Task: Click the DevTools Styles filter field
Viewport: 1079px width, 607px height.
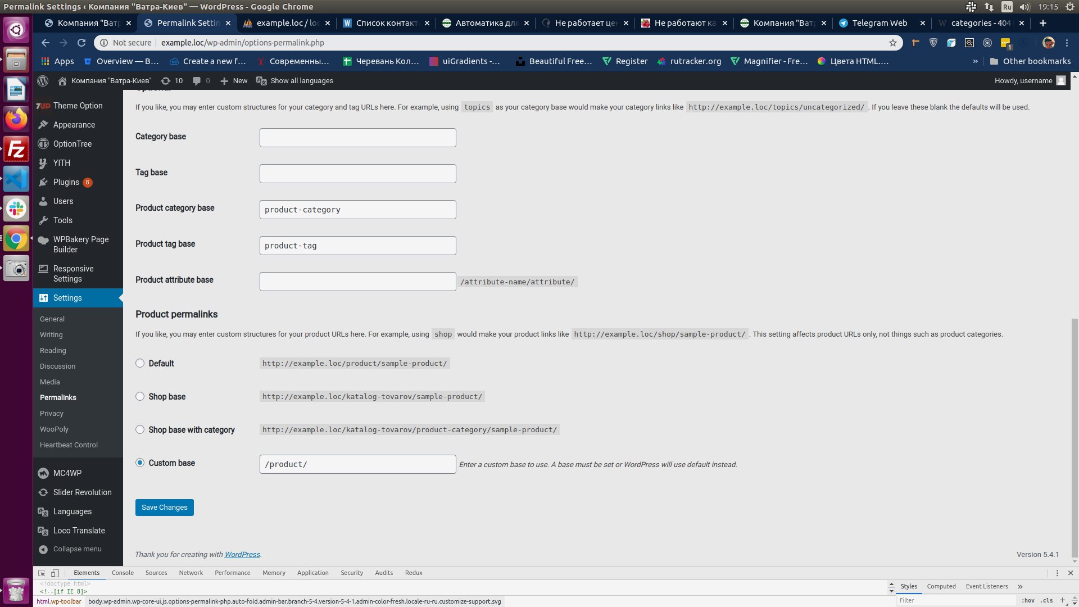Action: coord(955,600)
